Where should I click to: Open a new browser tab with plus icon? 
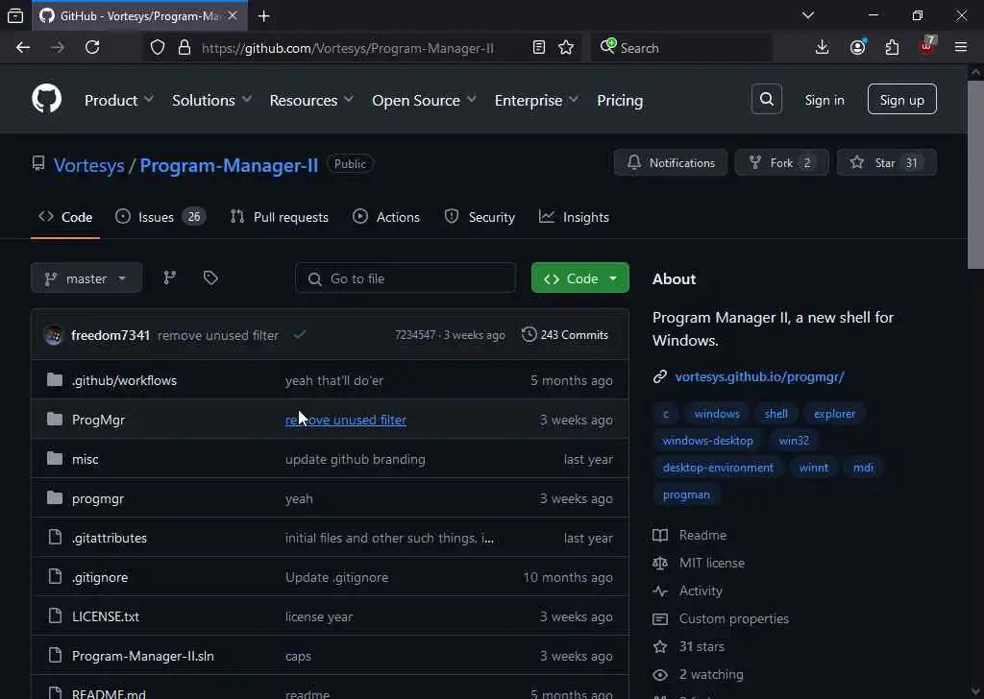pyautogui.click(x=264, y=16)
